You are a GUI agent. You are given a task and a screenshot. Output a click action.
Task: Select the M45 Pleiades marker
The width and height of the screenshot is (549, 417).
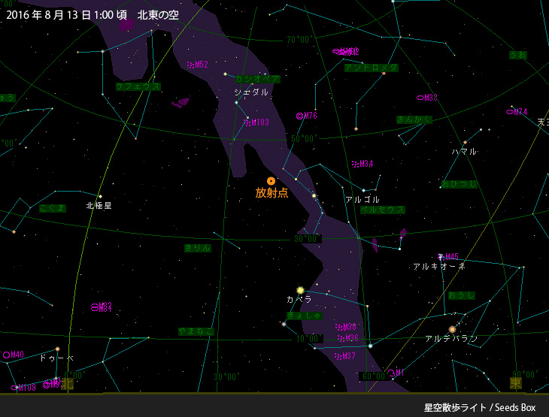tap(448, 257)
